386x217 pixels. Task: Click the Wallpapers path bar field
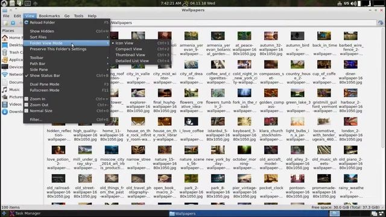[242, 23]
